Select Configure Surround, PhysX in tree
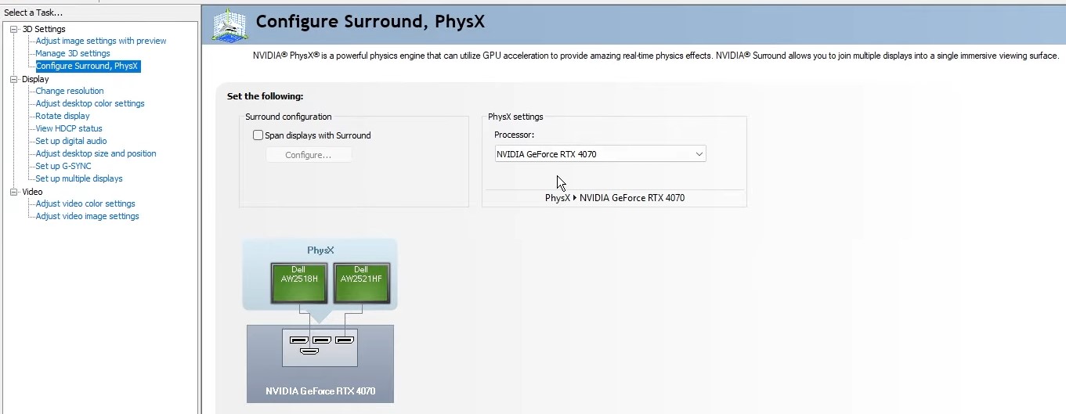This screenshot has width=1066, height=414. tap(87, 66)
